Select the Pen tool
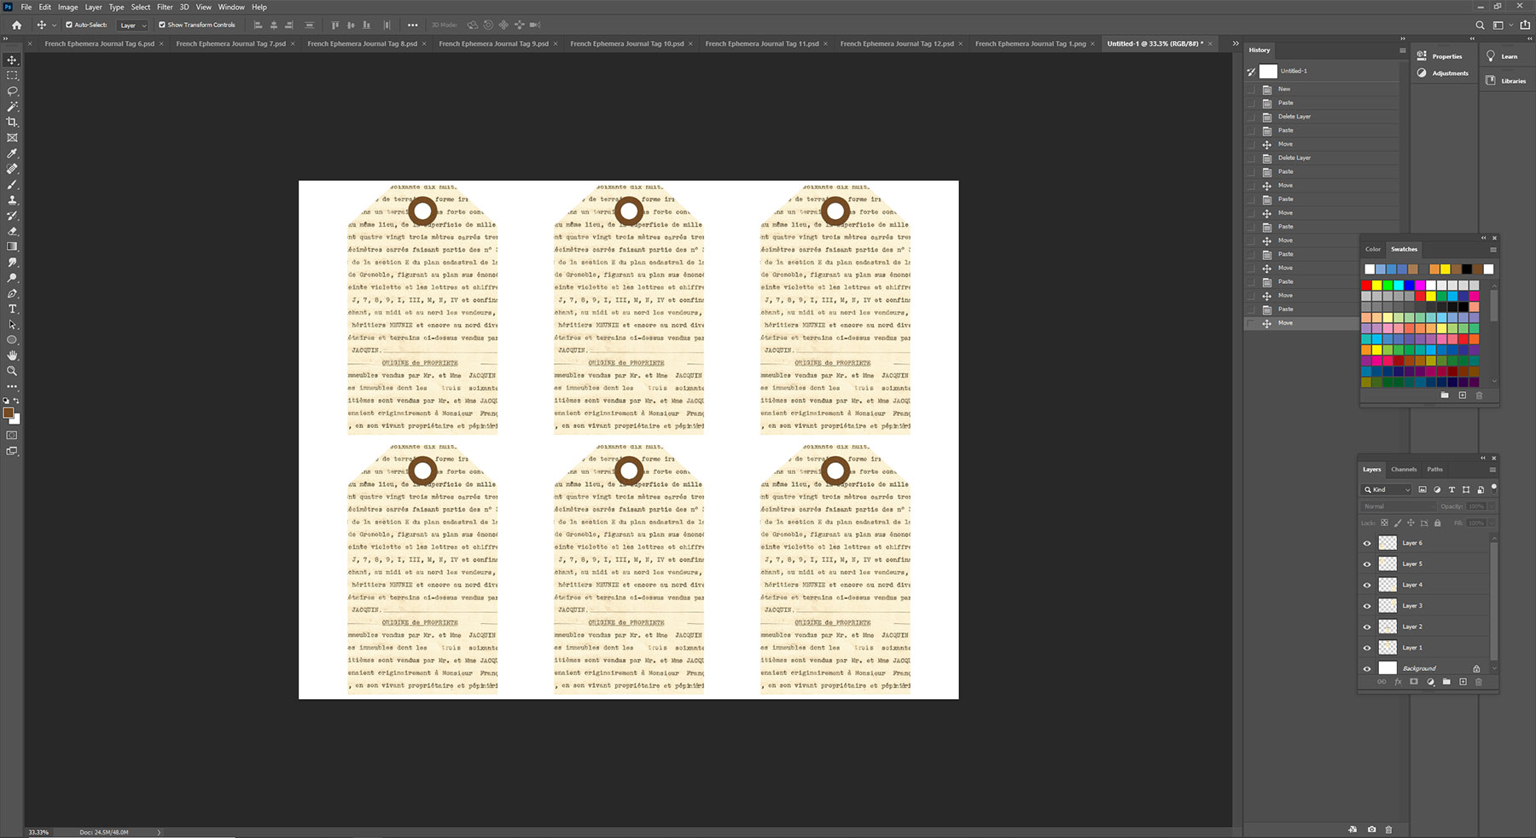 [12, 293]
